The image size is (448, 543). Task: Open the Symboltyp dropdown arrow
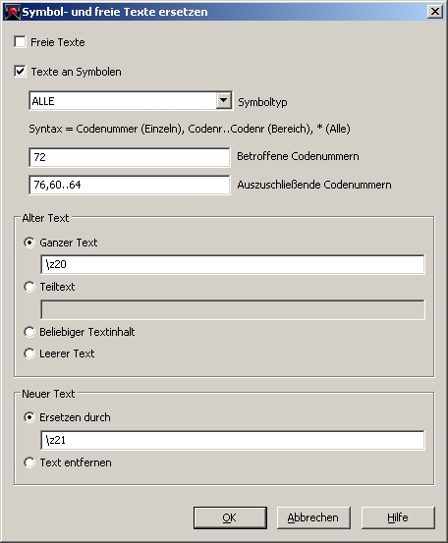tap(224, 101)
